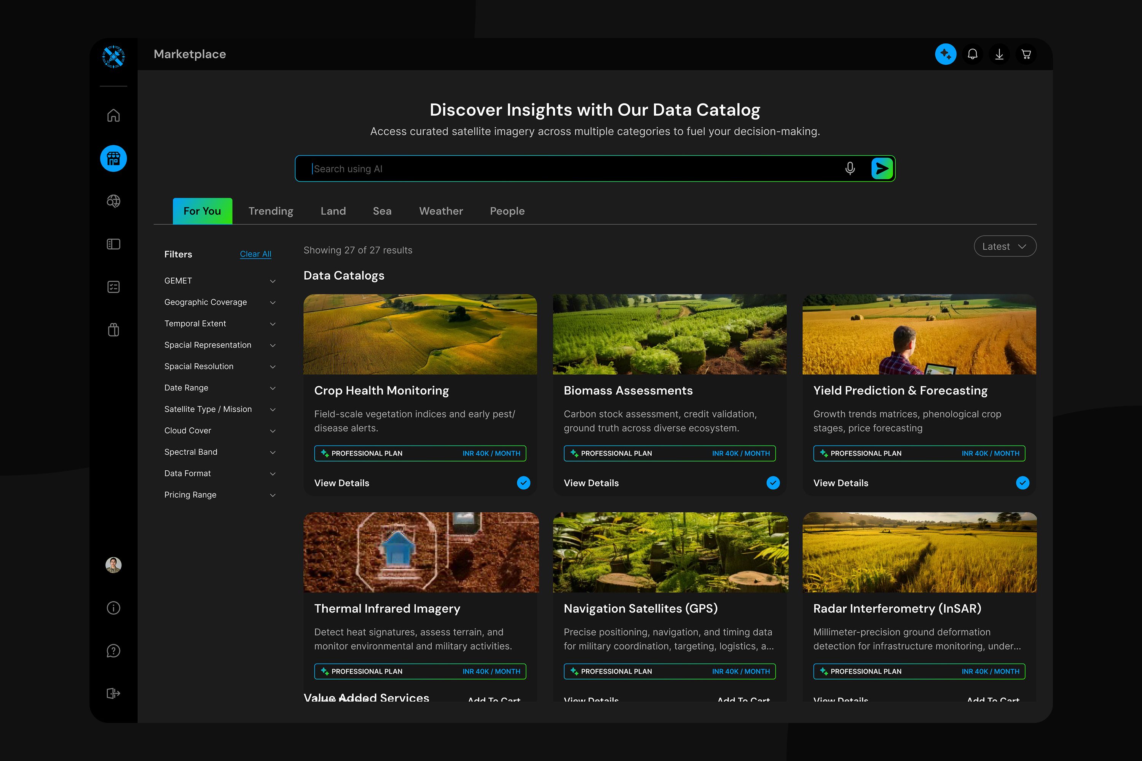Image resolution: width=1142 pixels, height=761 pixels.
Task: Open the Latest sort dropdown
Action: coord(1005,247)
